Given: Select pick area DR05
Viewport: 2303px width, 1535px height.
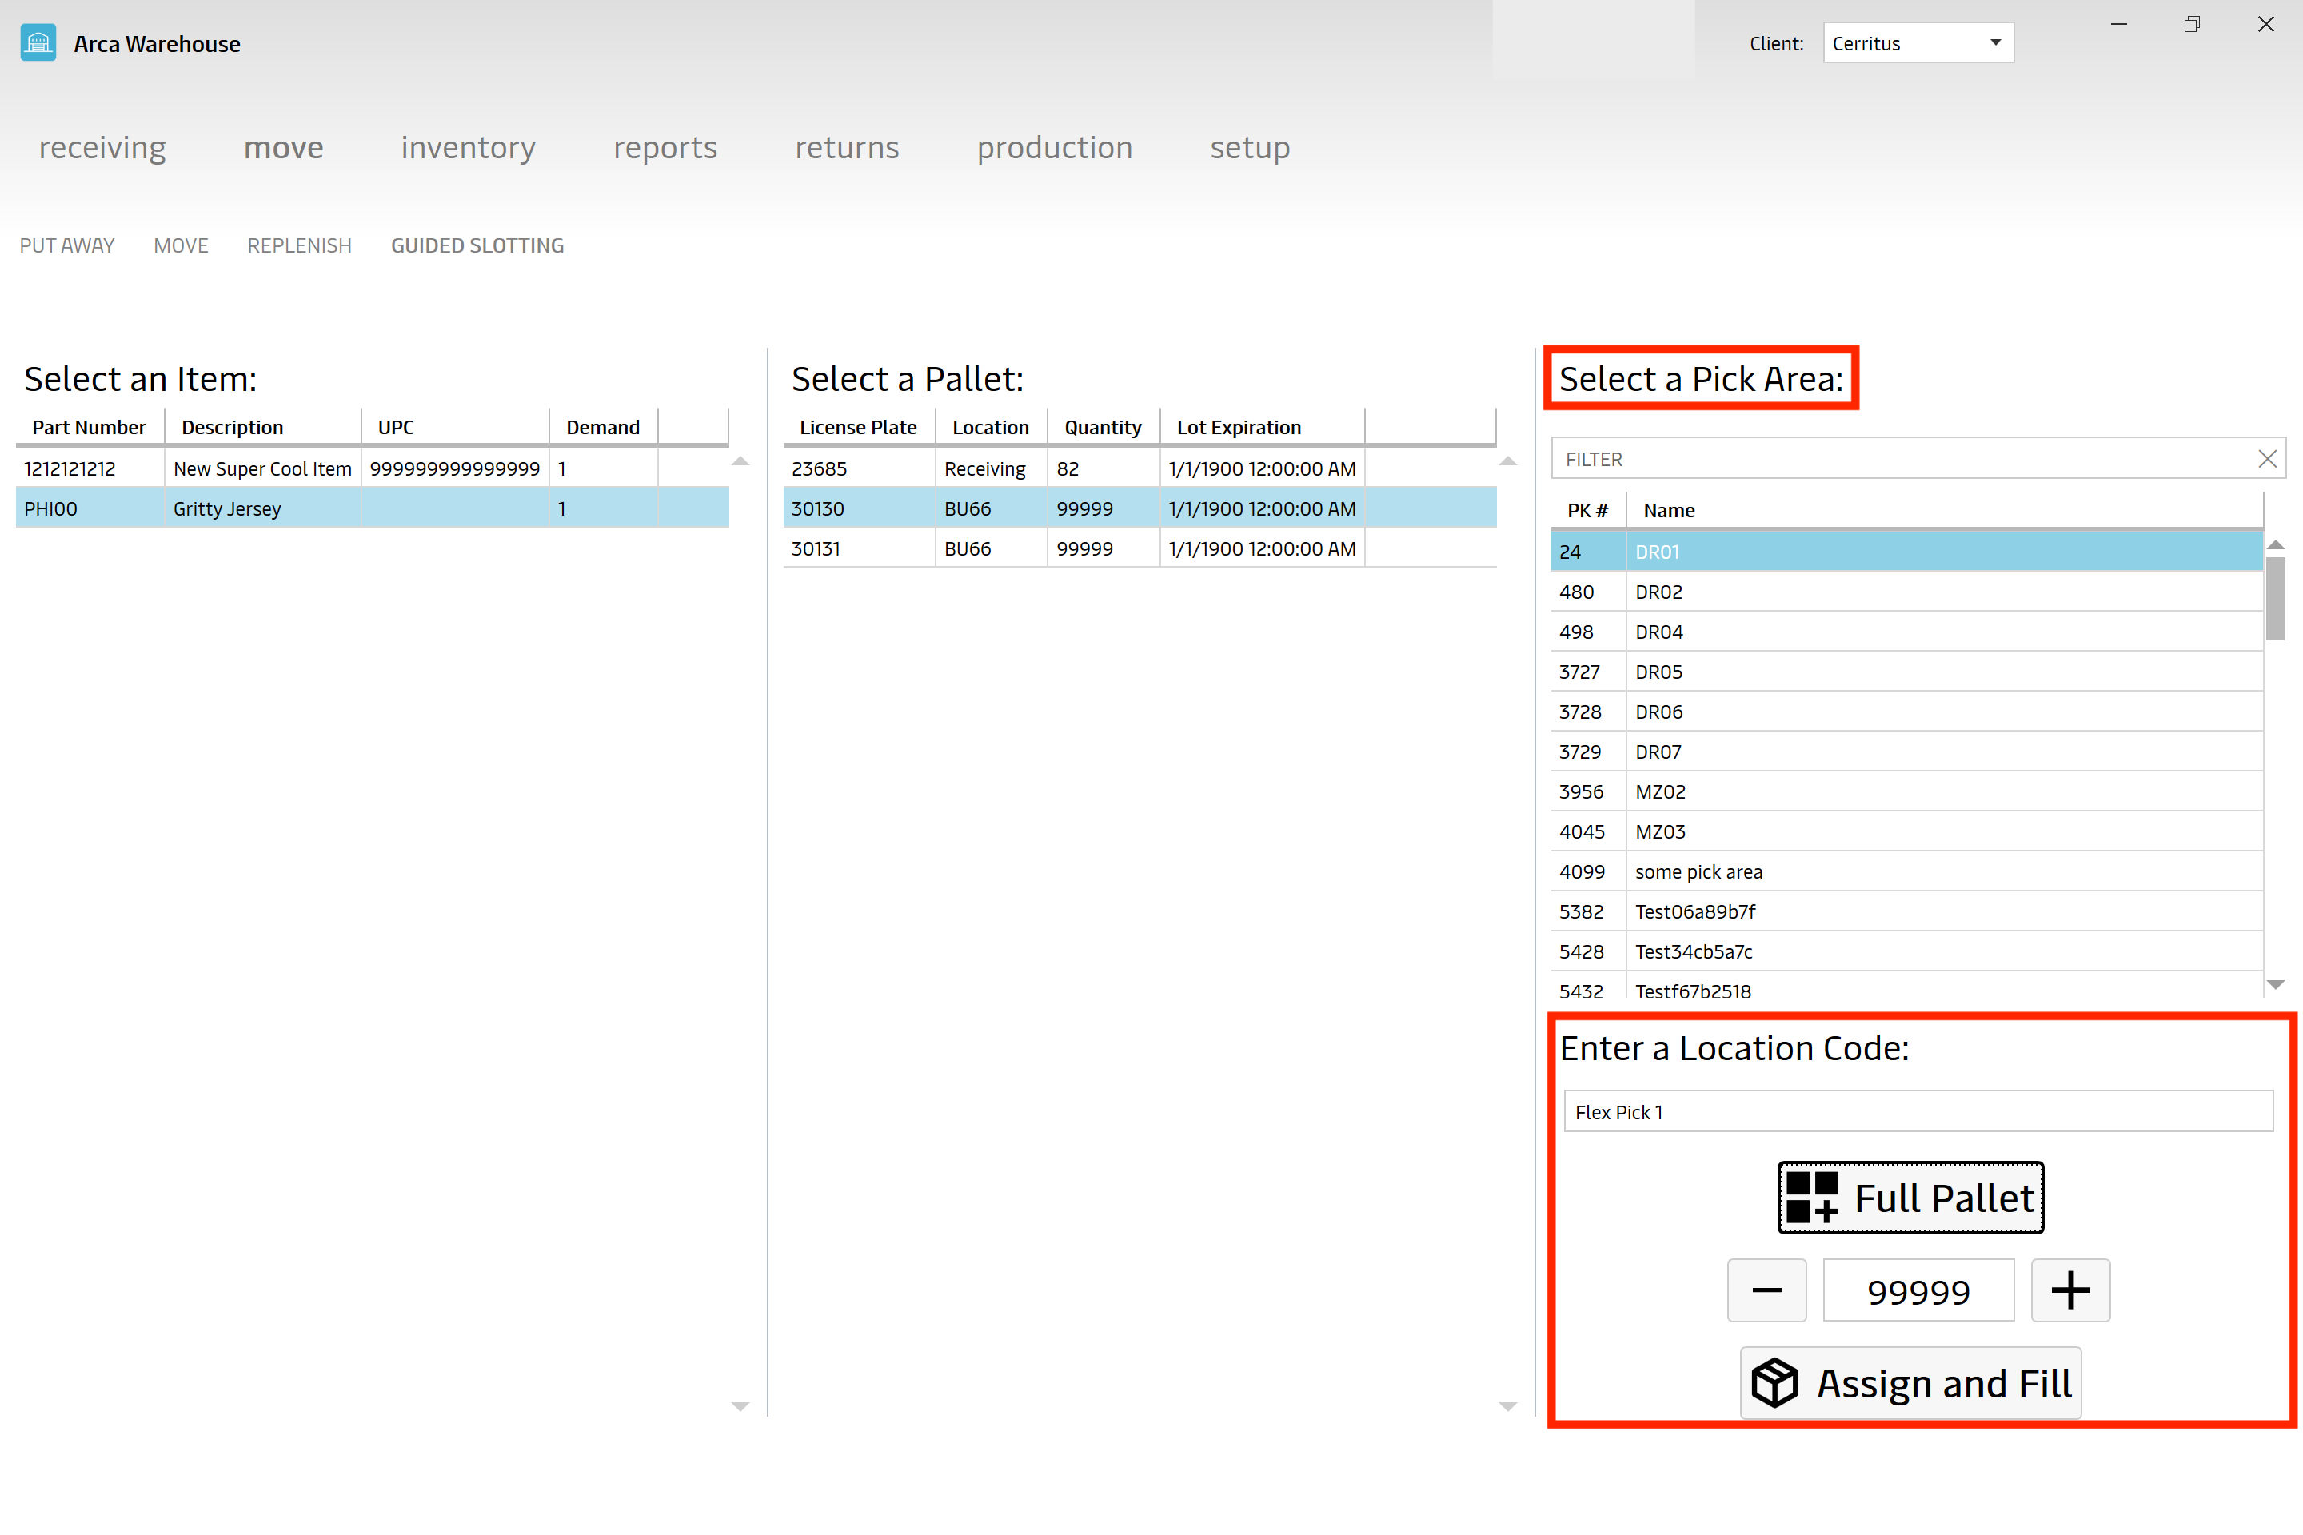Looking at the screenshot, I should click(x=1906, y=672).
